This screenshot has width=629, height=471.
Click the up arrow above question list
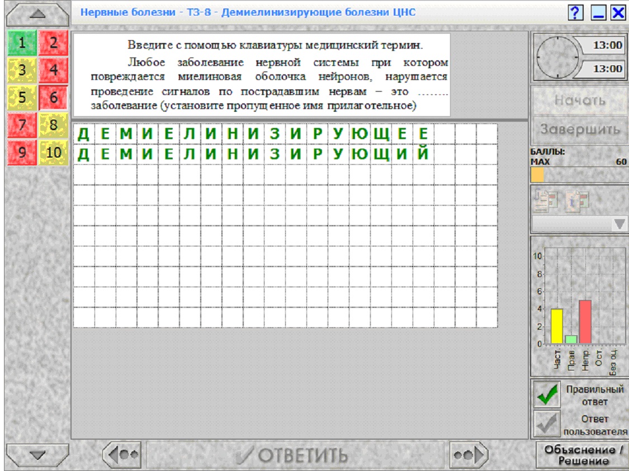point(37,14)
